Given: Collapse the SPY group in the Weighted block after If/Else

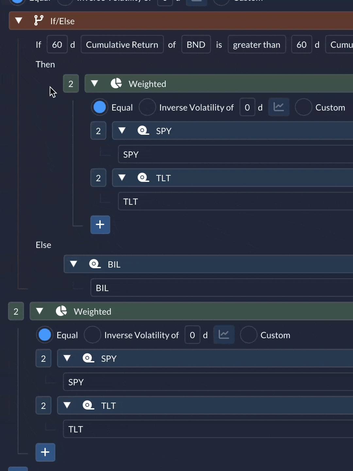Looking at the screenshot, I should 67,358.
